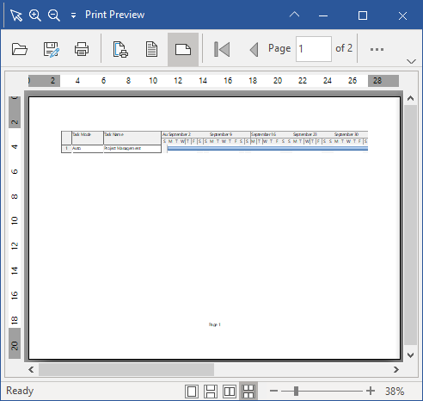
Task: Click the vertical scrollbar down arrow
Action: (410, 355)
